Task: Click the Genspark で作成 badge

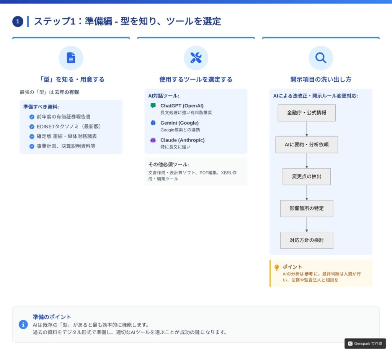Action: click(x=365, y=343)
